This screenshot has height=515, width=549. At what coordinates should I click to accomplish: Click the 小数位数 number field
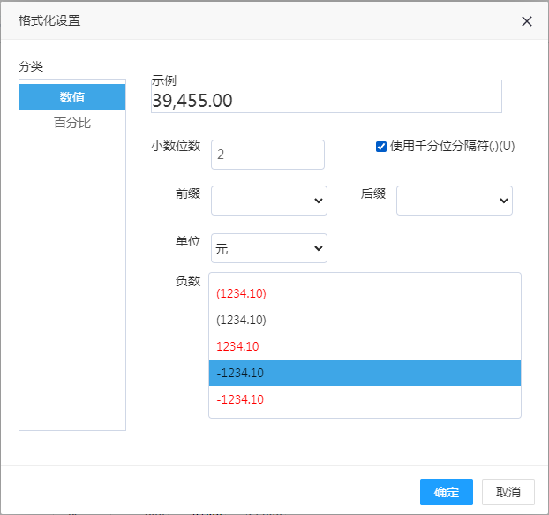(x=268, y=155)
